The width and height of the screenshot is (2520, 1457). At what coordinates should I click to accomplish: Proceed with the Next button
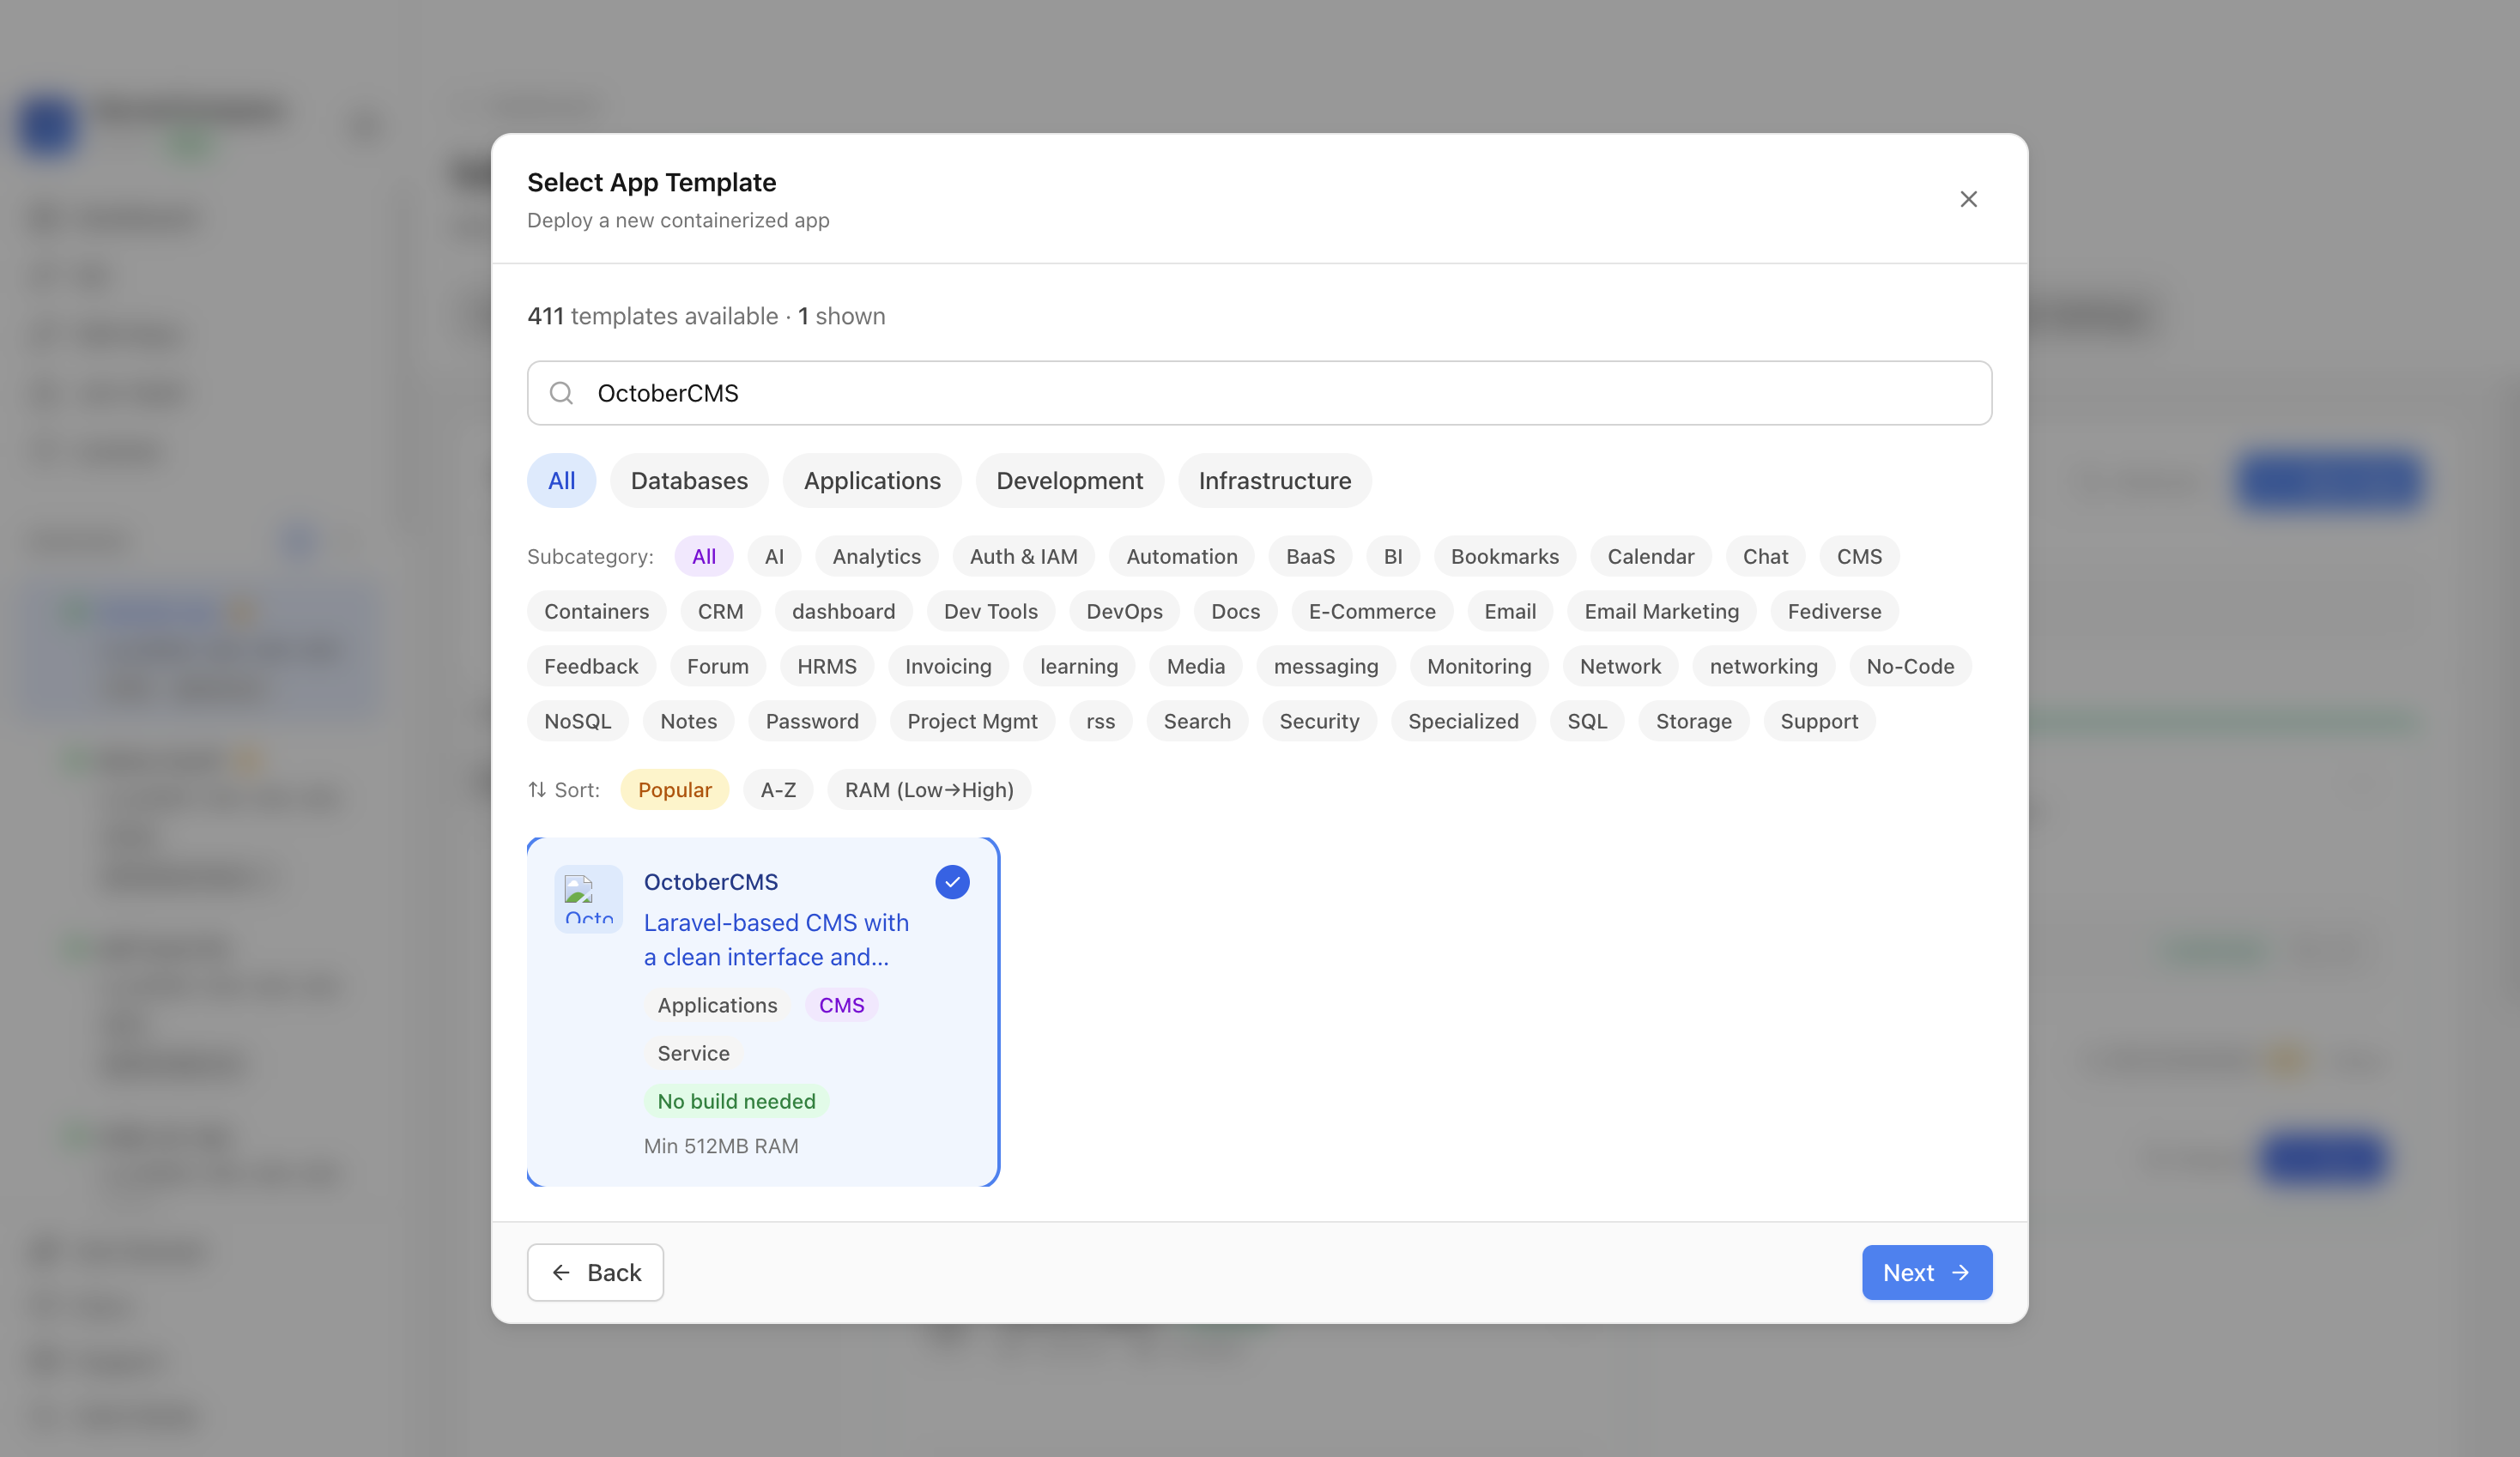coord(1926,1272)
